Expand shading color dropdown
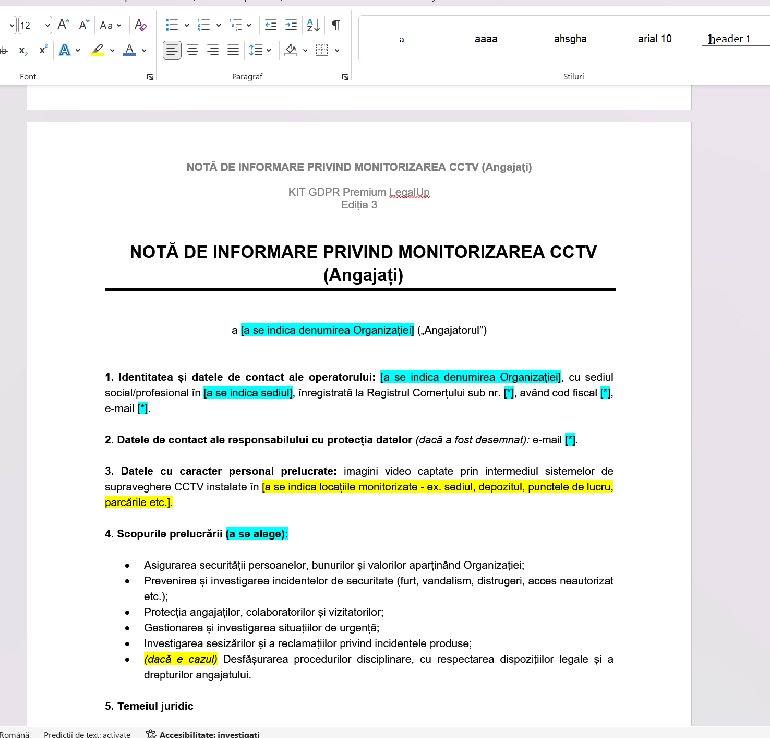 coord(305,51)
